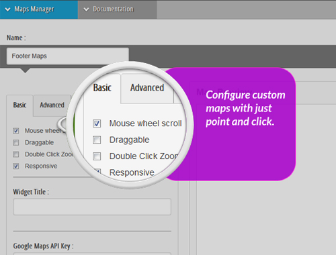Screen dimensions: 336x255
Task: Click the Name field containing Footer Maps
Action: (x=68, y=56)
